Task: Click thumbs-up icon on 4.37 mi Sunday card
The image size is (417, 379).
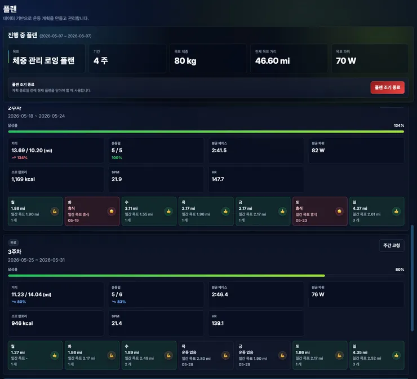Action: [396, 211]
